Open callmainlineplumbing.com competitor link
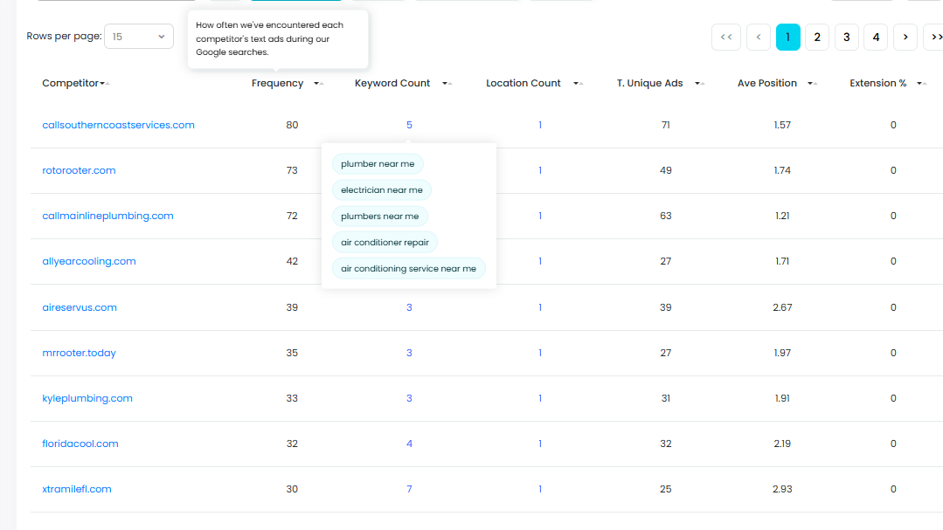943x530 pixels. point(107,216)
